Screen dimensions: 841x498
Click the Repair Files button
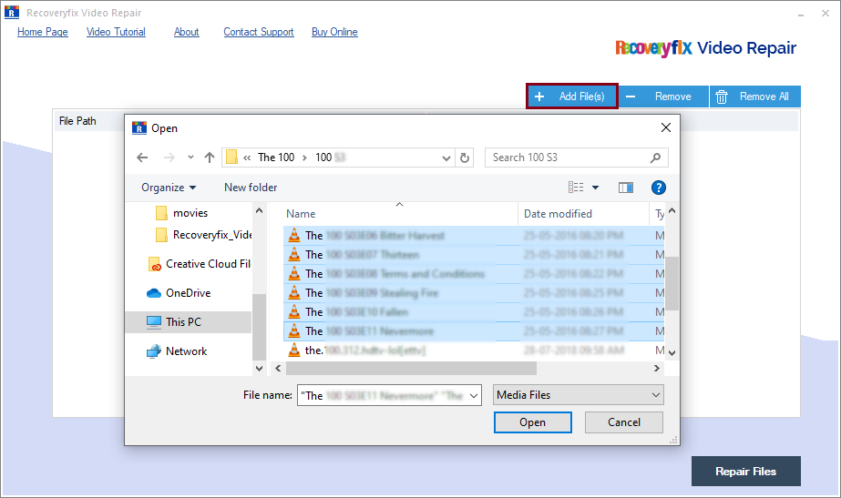(745, 472)
